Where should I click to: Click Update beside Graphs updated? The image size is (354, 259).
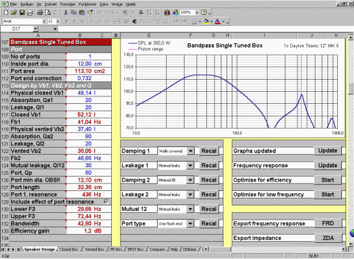point(328,151)
